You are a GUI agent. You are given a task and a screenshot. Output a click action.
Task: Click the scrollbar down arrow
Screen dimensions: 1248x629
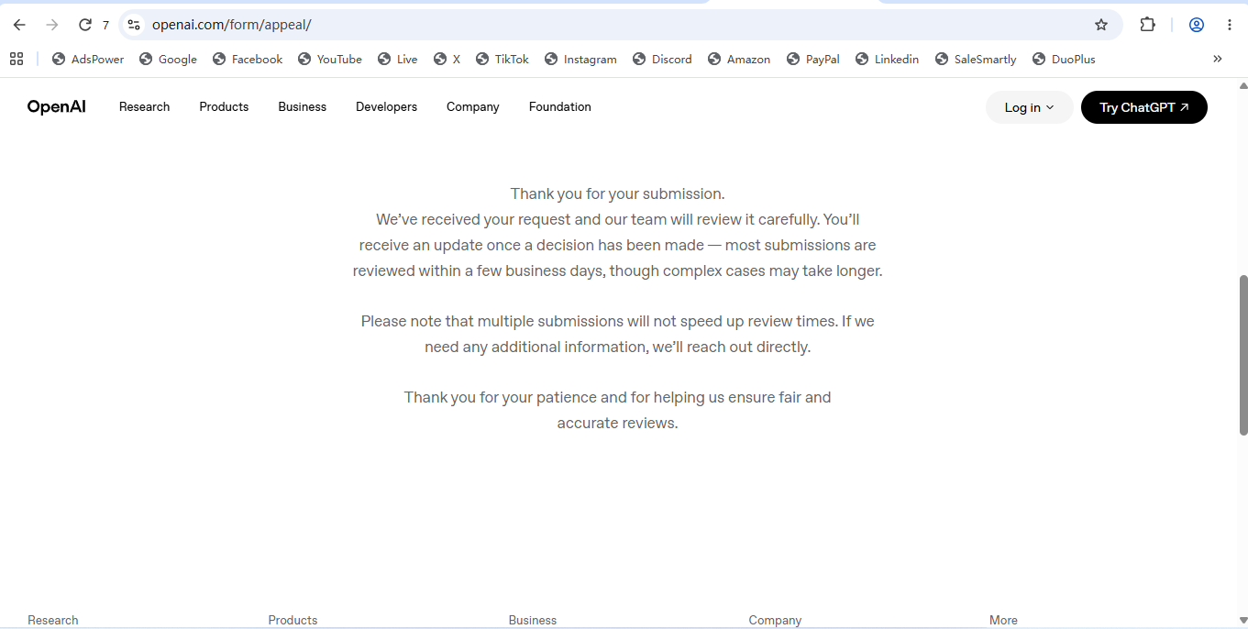click(x=1243, y=621)
